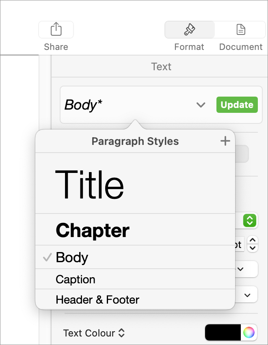Open the colour wheel picker
268x345 pixels.
249,332
